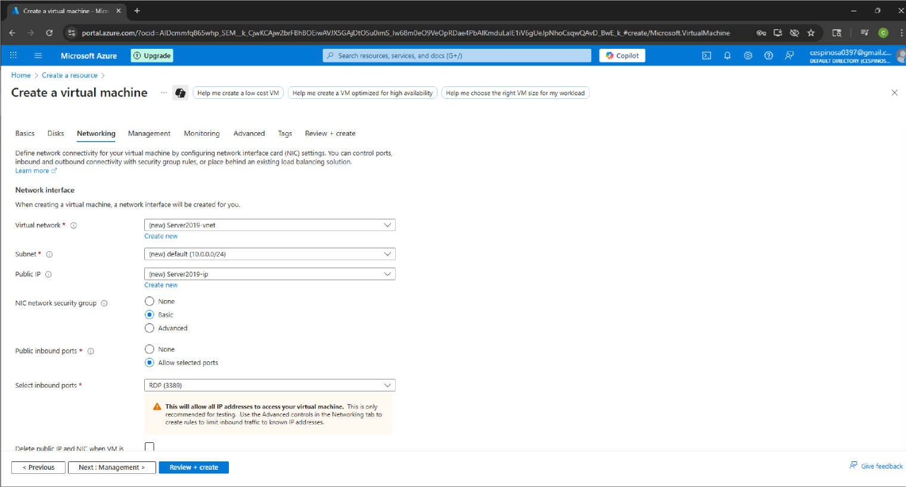Open Azure Cloud Shell icon
This screenshot has width=906, height=487.
(x=706, y=55)
